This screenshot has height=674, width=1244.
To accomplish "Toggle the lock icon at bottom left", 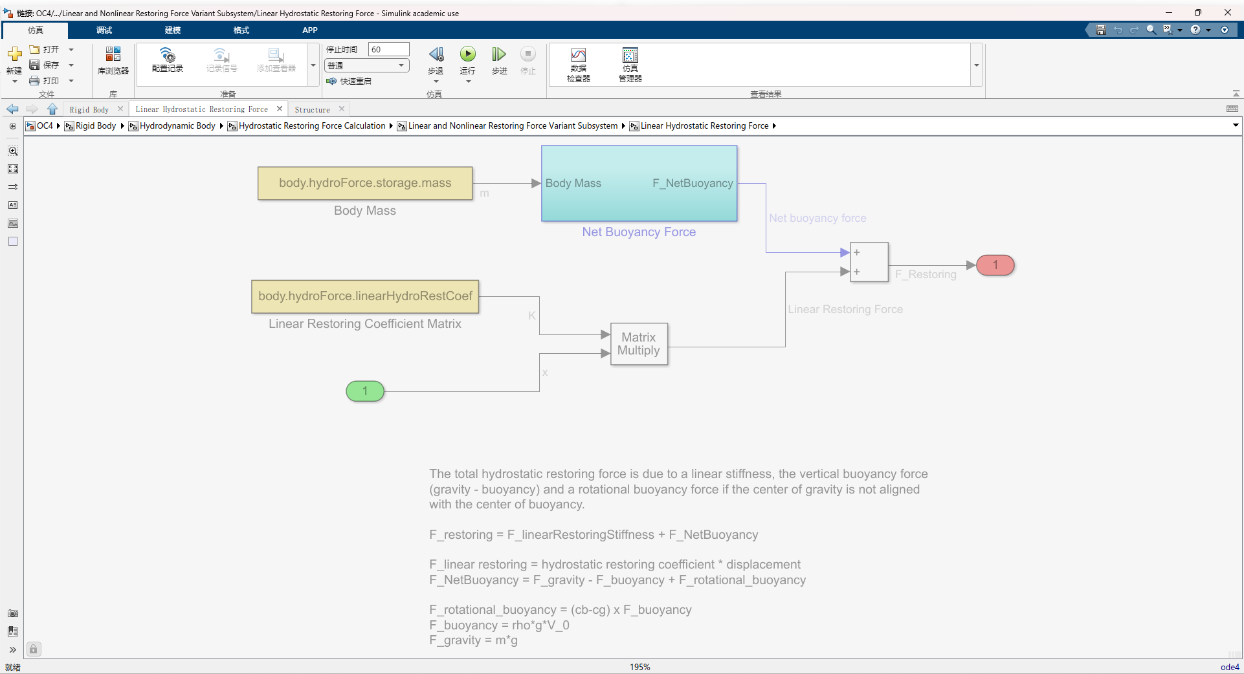I will (33, 649).
